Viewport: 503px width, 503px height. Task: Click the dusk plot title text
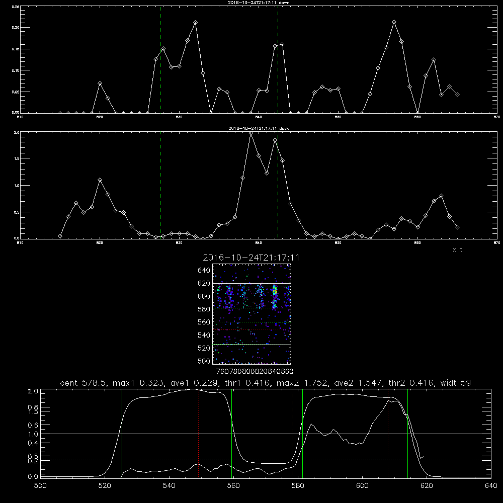click(x=259, y=128)
